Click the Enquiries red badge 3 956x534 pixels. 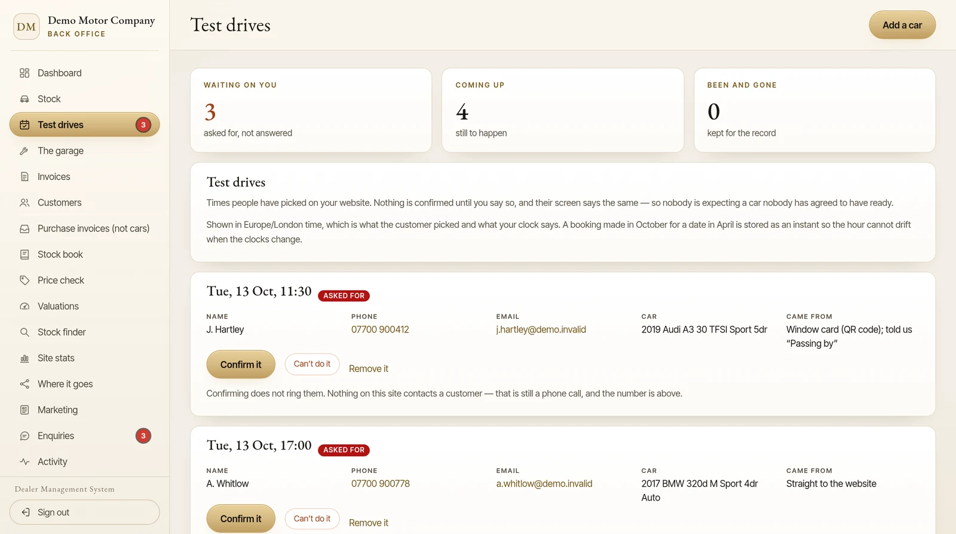pos(143,436)
